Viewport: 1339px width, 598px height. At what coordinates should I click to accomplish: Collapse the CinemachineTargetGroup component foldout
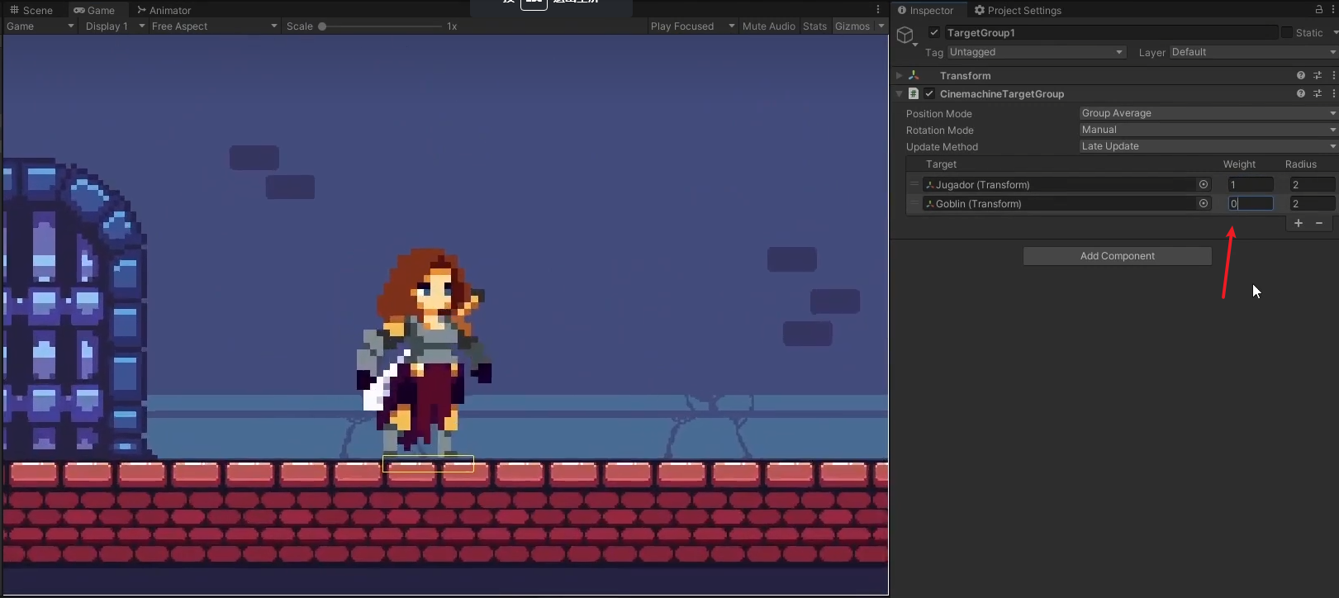(900, 94)
